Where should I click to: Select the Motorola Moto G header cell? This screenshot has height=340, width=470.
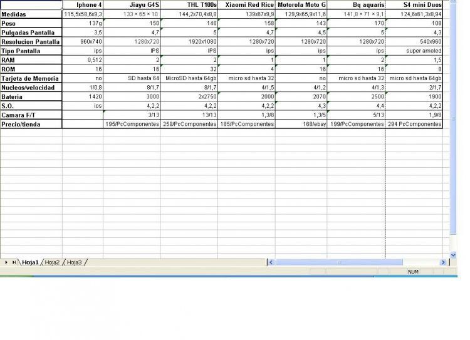pos(301,5)
